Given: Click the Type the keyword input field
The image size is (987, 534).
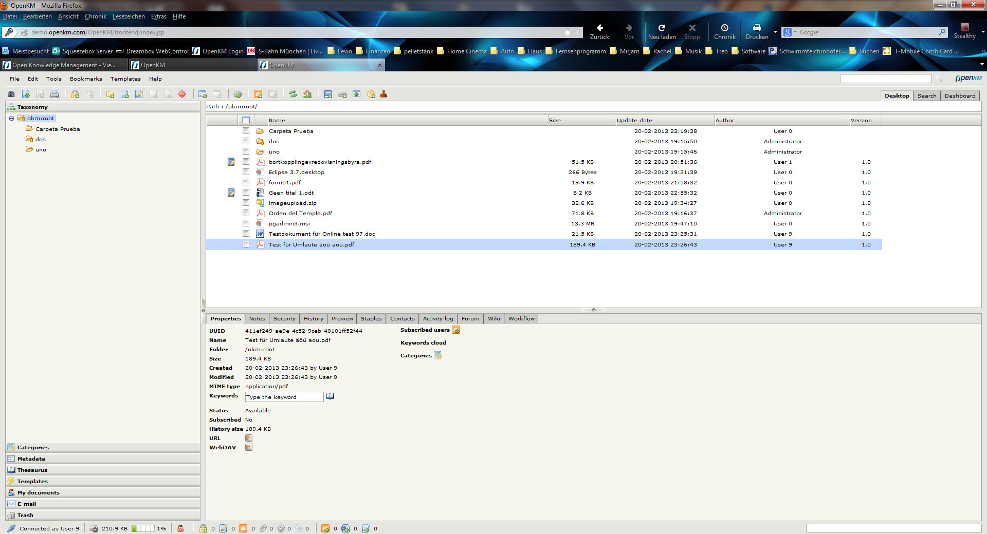Looking at the screenshot, I should click(x=284, y=397).
